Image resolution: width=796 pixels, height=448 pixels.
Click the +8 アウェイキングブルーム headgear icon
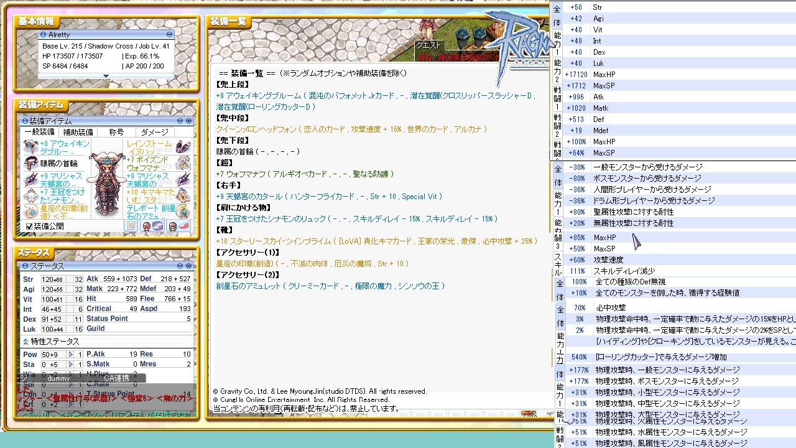tap(30, 147)
